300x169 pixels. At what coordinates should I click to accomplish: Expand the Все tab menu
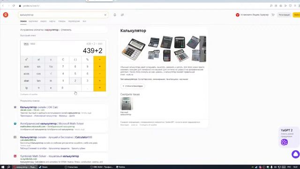(84, 21)
